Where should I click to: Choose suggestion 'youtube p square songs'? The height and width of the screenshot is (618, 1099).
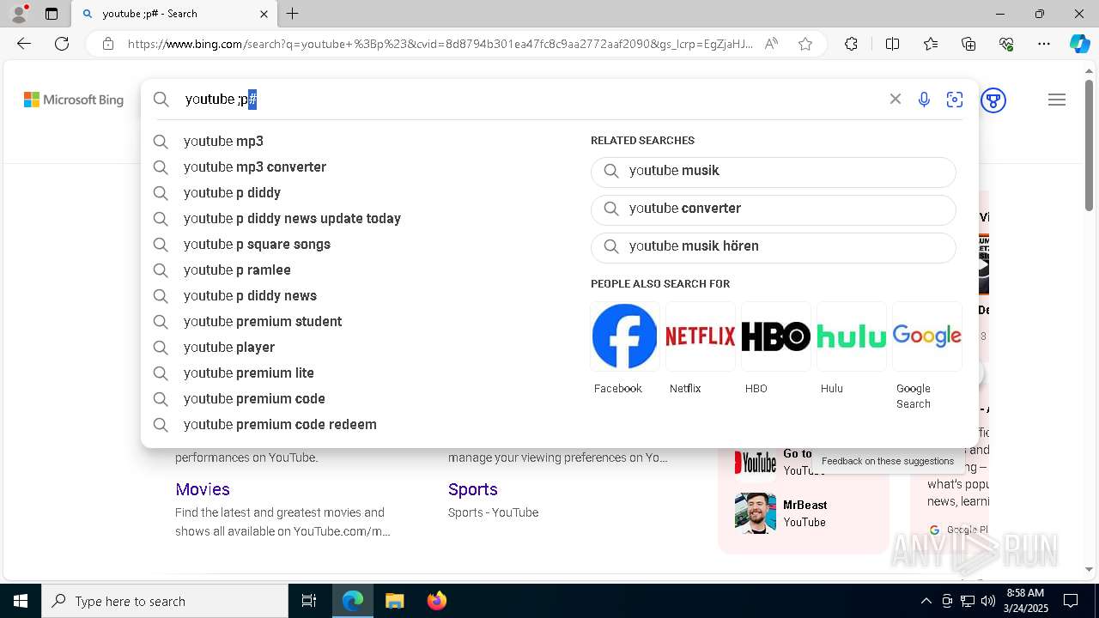[257, 244]
